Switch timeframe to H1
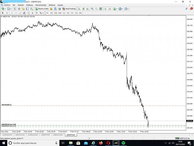Image resolution: width=194 pixels, height=146 pixels. [x=64, y=13]
